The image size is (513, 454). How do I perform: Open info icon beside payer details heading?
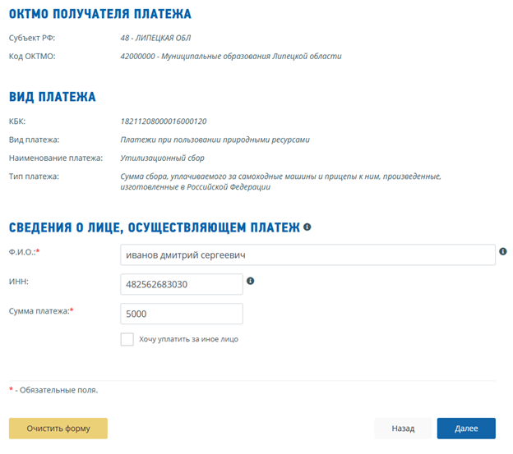[x=307, y=227]
